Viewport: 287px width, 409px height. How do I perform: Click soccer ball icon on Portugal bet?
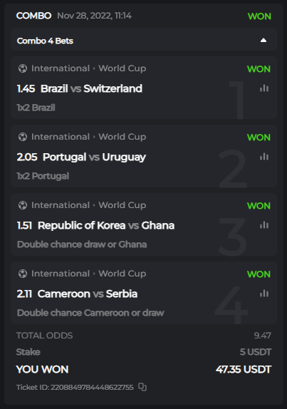(x=23, y=137)
